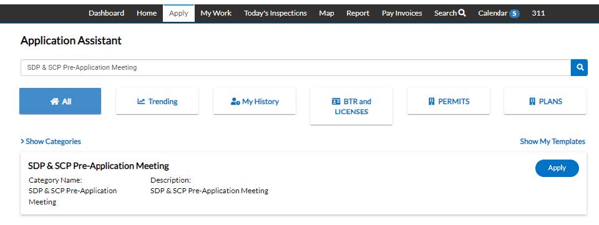Image resolution: width=599 pixels, height=225 pixels.
Task: Click the blue search magnifier button
Action: pos(579,67)
